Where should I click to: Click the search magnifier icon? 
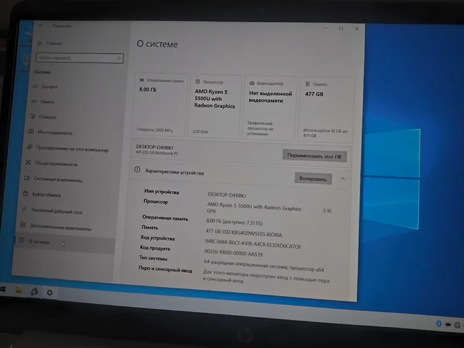click(x=118, y=58)
